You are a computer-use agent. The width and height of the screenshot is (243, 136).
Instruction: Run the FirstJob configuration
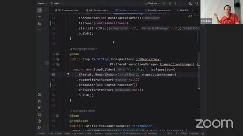[164, 3]
